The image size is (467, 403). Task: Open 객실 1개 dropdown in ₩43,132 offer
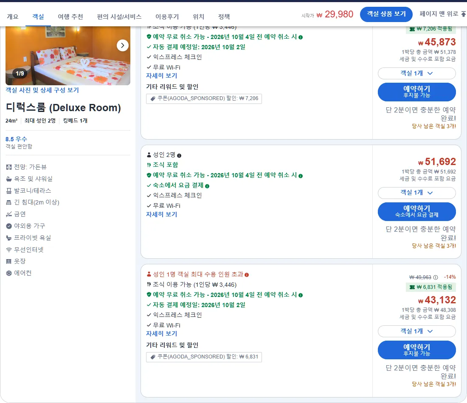[x=416, y=331]
